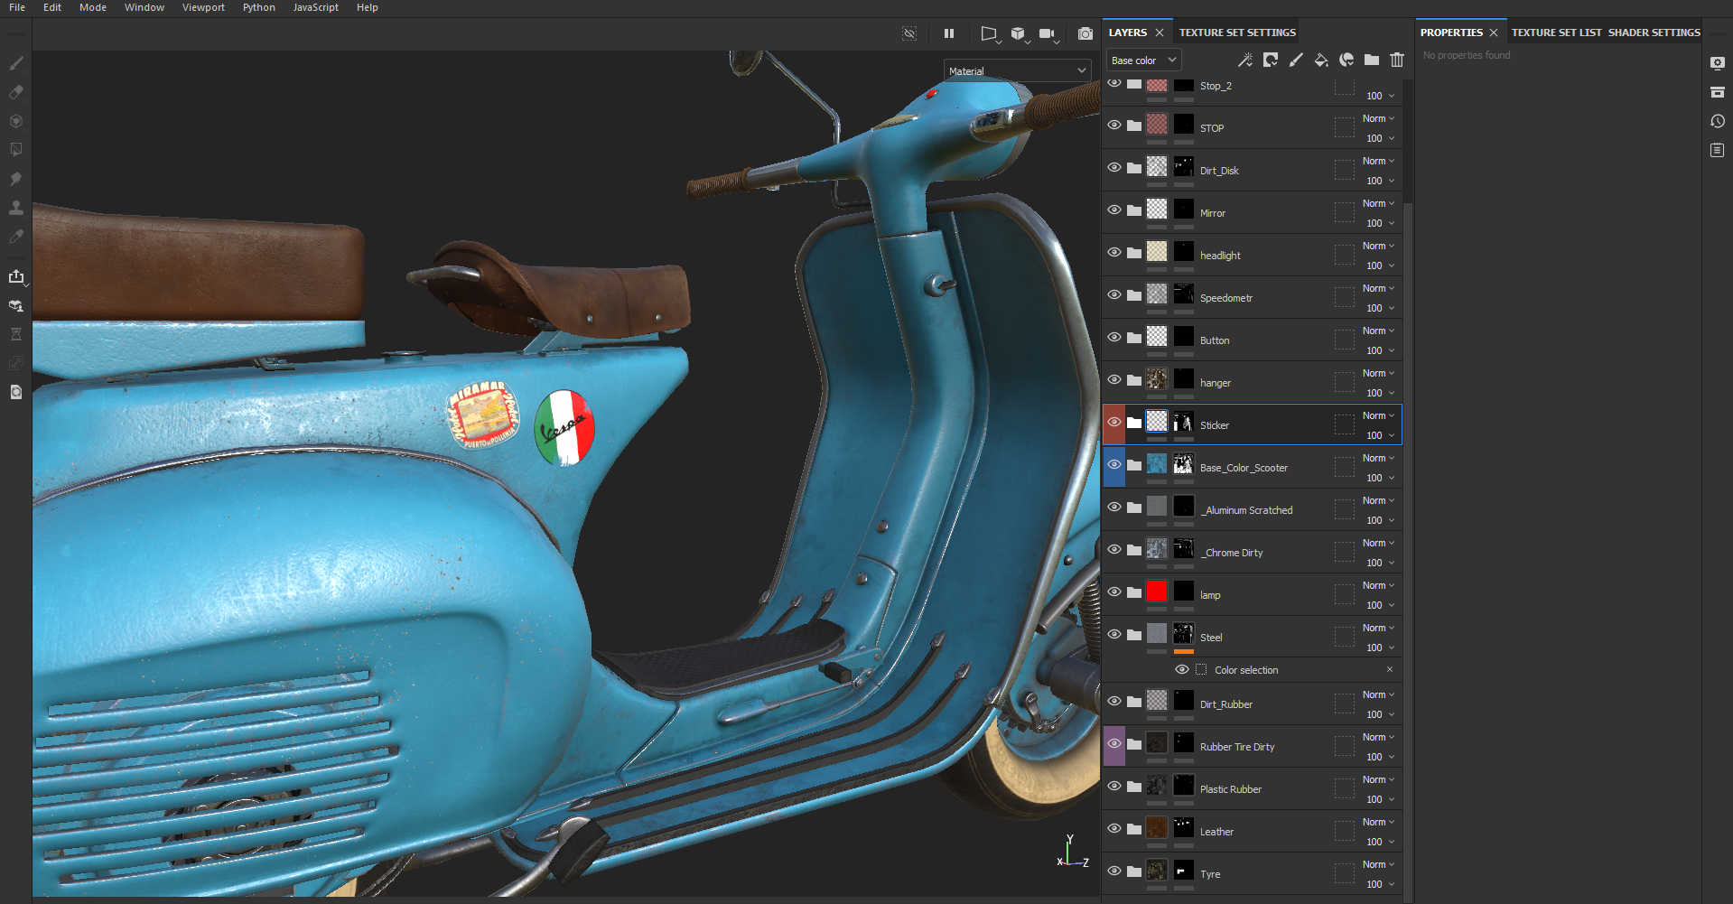Open the Viewport menu

(x=203, y=7)
